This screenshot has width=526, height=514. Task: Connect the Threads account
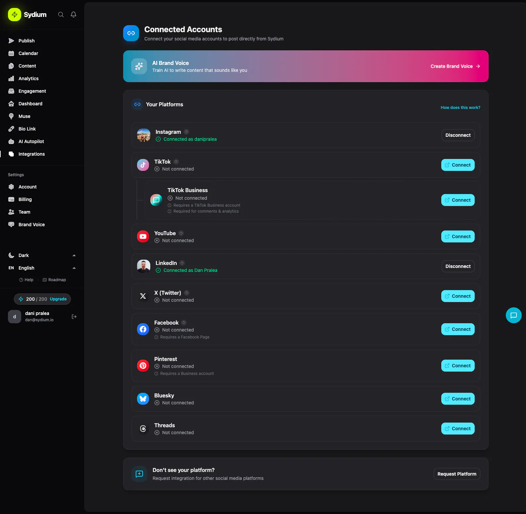458,429
